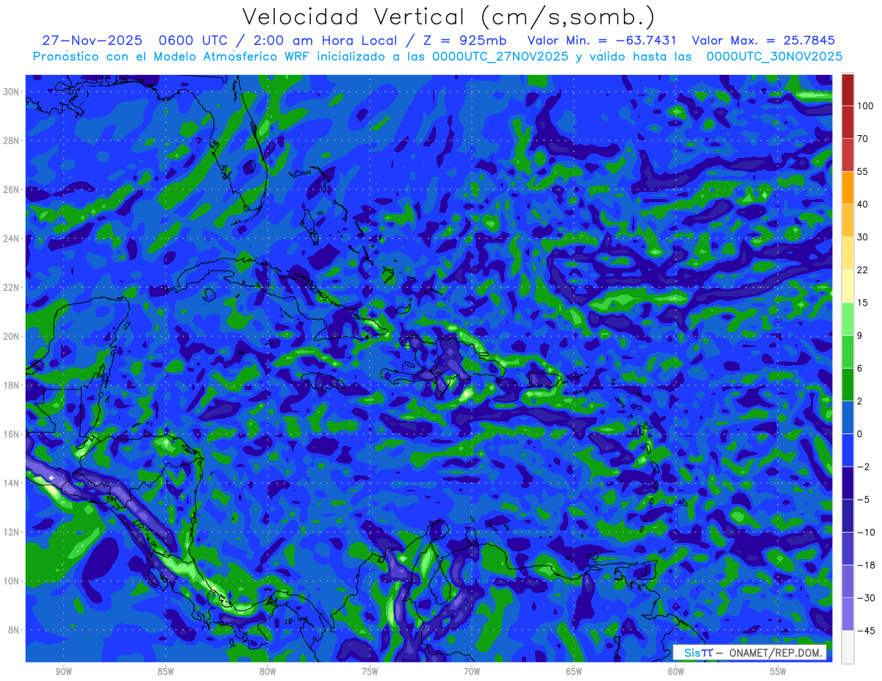
Task: Click the 'Valor Max. = 25.7845' readout
Action: [764, 41]
